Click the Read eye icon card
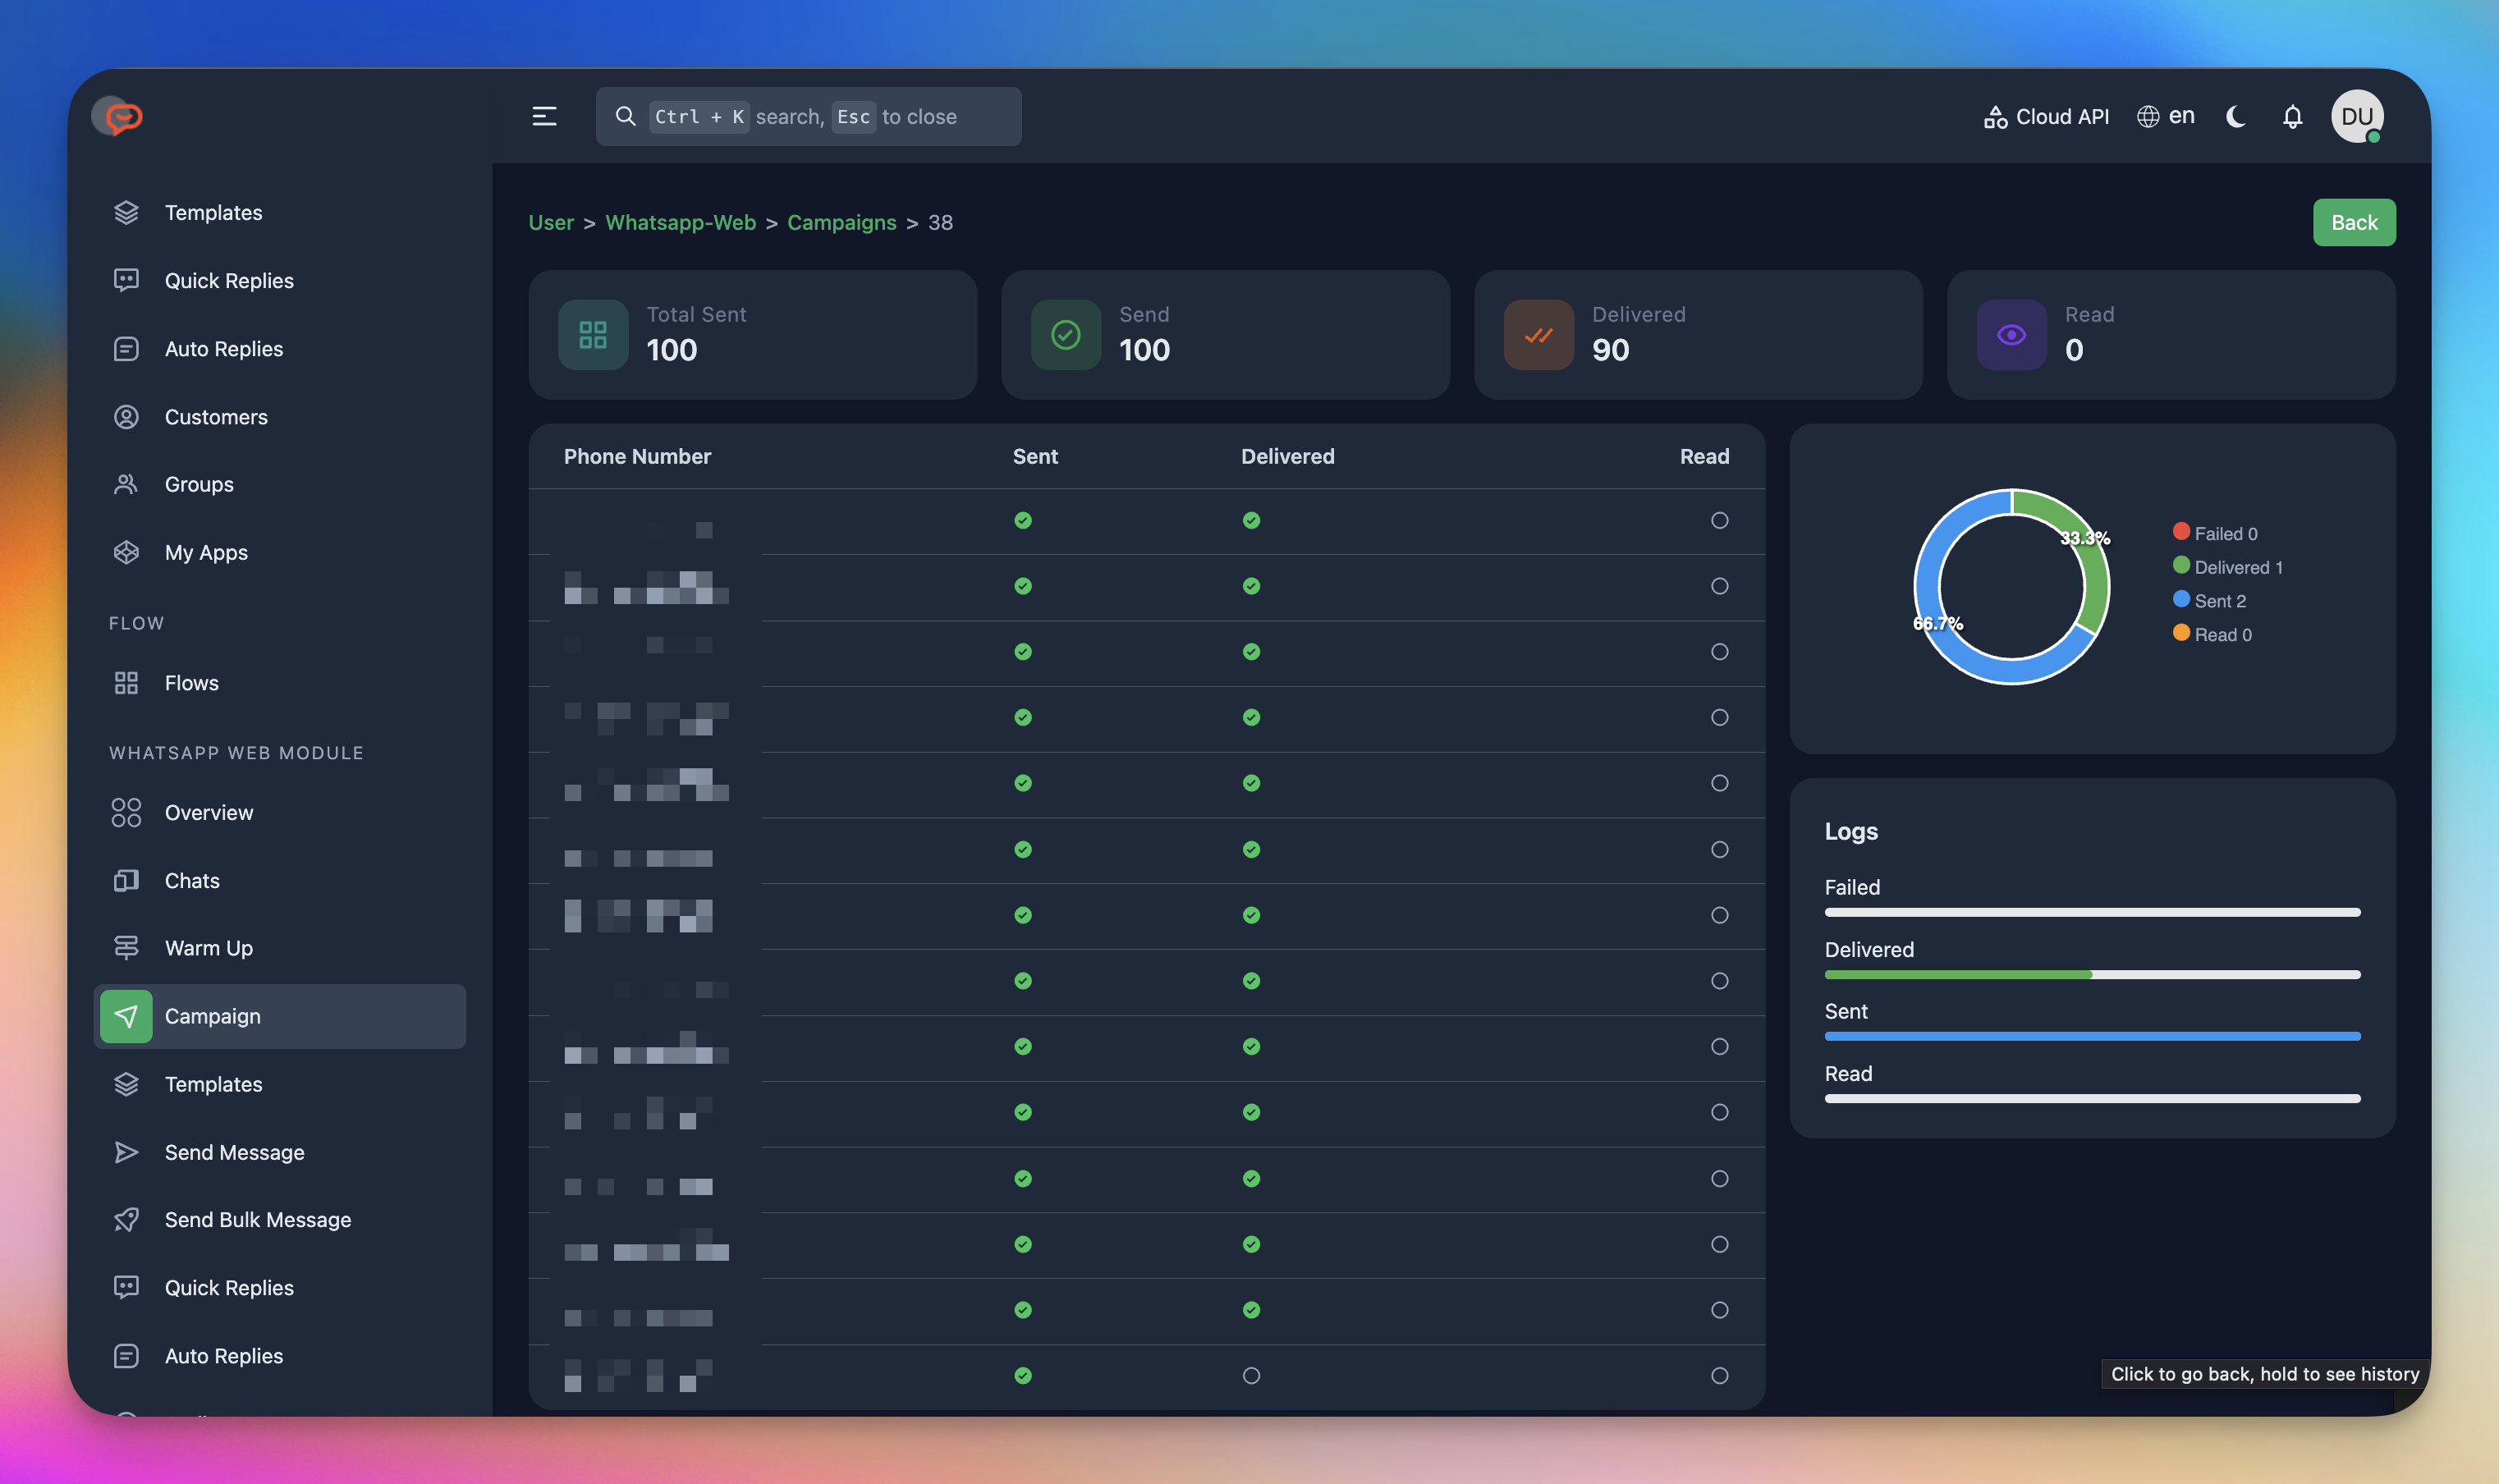 (2011, 335)
